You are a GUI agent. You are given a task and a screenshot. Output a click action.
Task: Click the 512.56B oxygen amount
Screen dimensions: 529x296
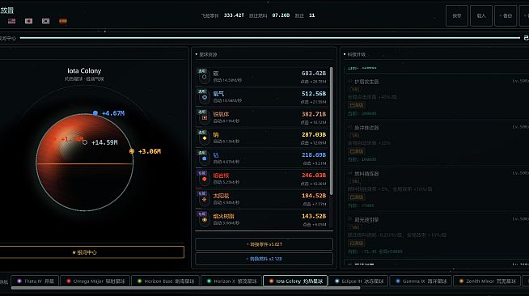[314, 94]
